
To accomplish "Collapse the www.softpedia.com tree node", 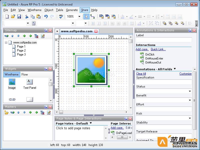I will pos(6,42).
